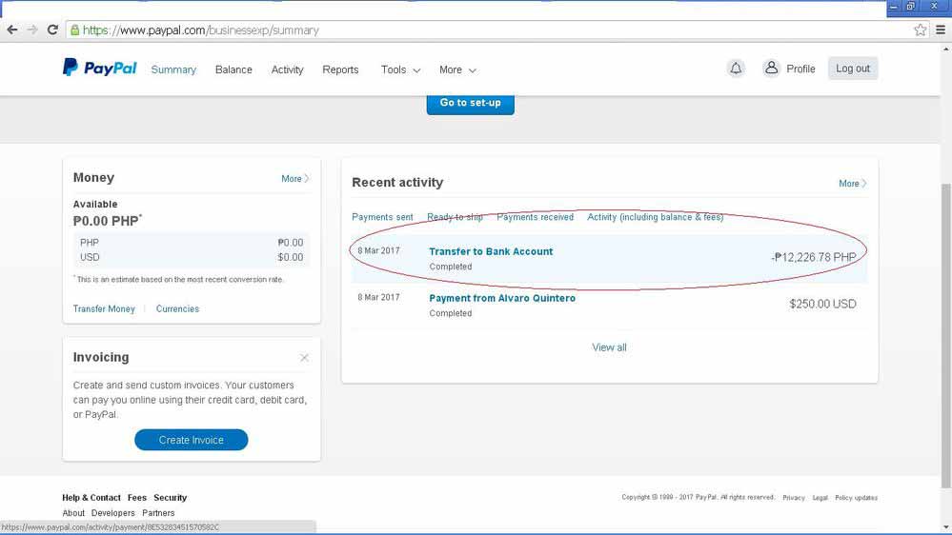Bookmark the page with the star icon
Viewport: 952px width, 535px height.
[x=921, y=30]
